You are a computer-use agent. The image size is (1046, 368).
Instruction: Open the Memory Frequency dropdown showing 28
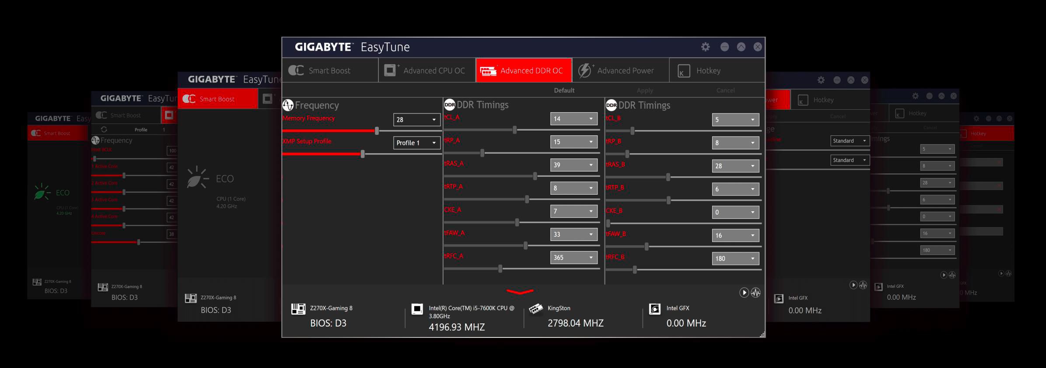pyautogui.click(x=416, y=119)
